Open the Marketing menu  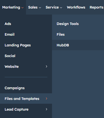coord(13,7)
